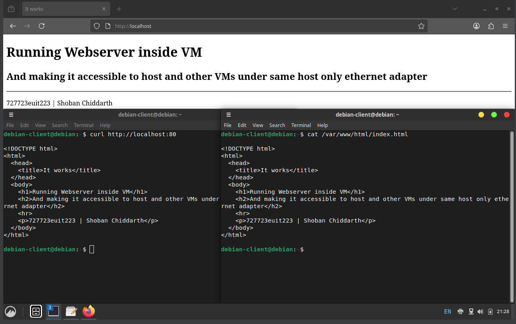
Task: Open Search menu in left terminal
Action: point(60,125)
